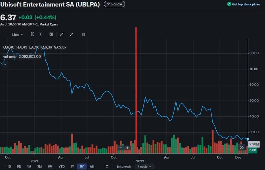Show All time range
This screenshot has width=265, height=170.
point(92,166)
